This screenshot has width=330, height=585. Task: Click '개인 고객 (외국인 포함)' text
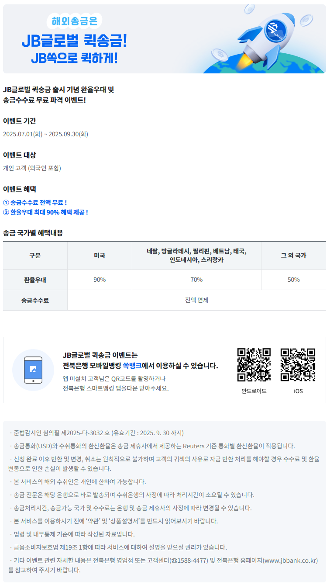[x=32, y=168]
